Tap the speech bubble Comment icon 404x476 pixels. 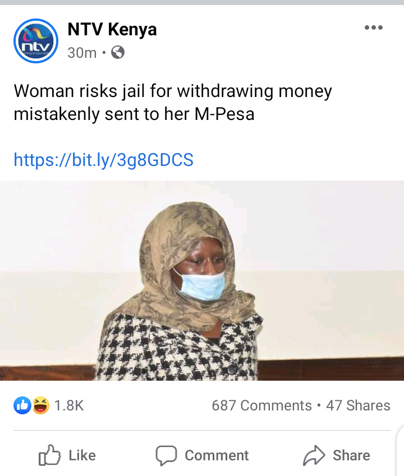pyautogui.click(x=166, y=455)
